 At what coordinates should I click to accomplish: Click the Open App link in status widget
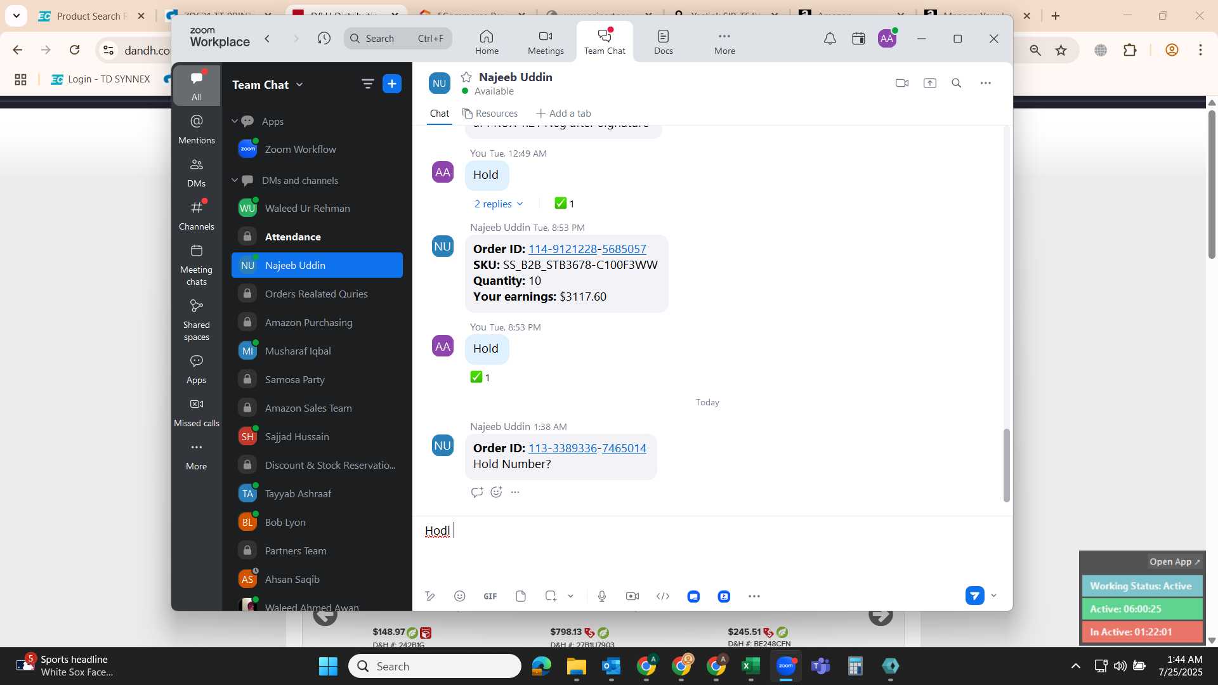click(1174, 562)
